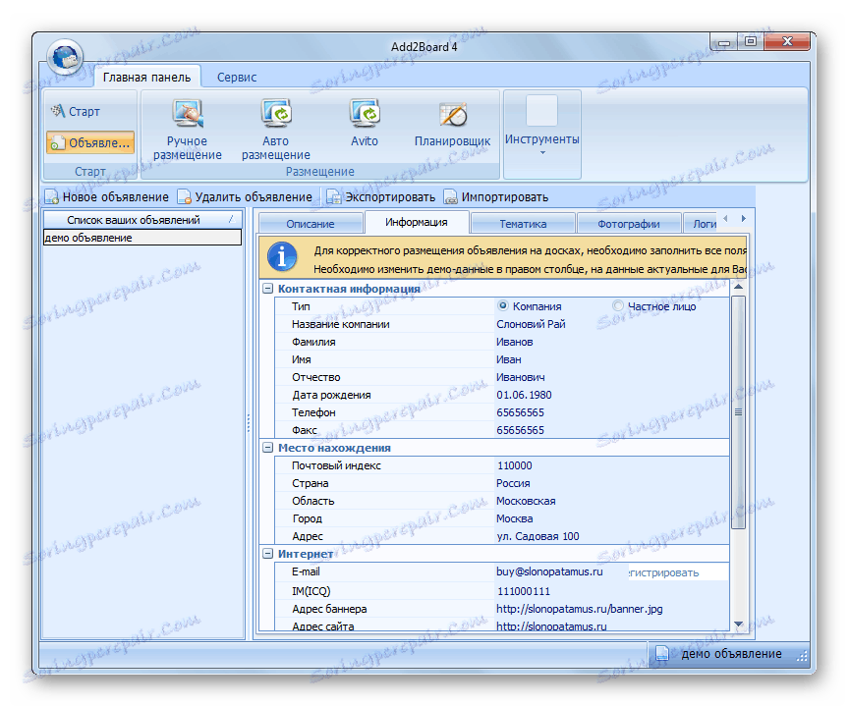Open the Тематика tab
The image size is (849, 707).
[523, 224]
